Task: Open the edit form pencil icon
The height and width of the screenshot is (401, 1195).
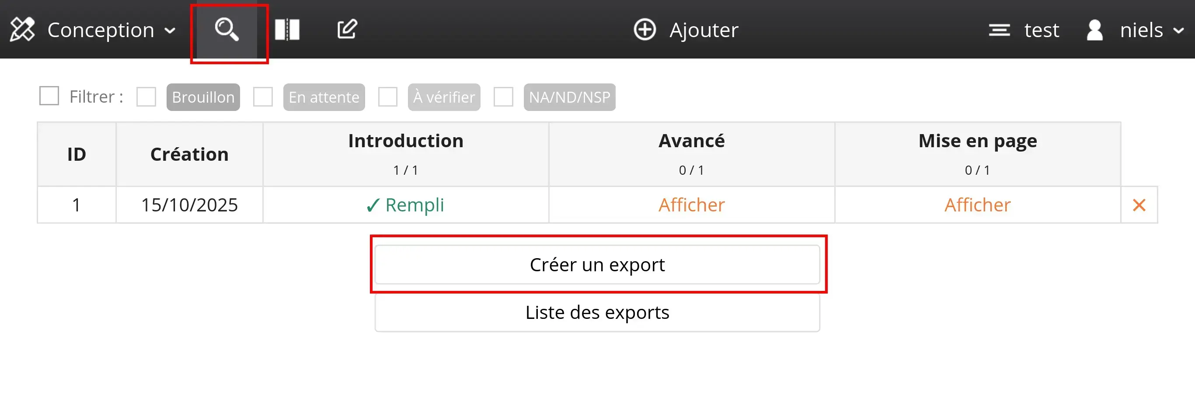Action: pos(347,30)
